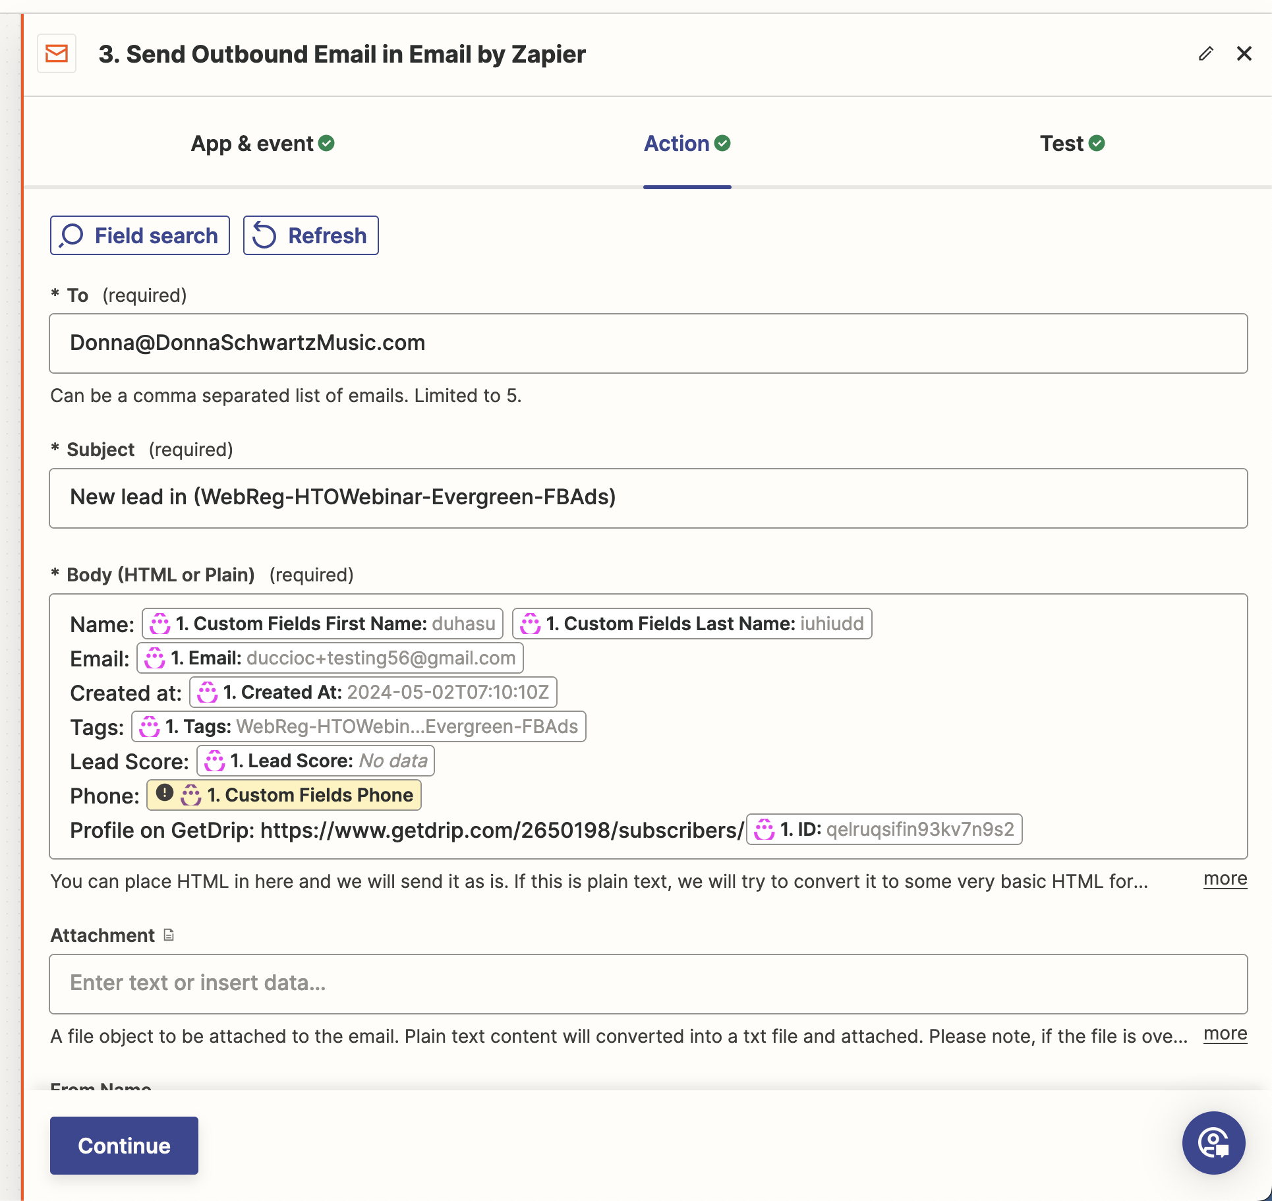Click the Drip icon in Last Name pill
Viewport: 1272px width, 1201px height.
click(x=531, y=624)
